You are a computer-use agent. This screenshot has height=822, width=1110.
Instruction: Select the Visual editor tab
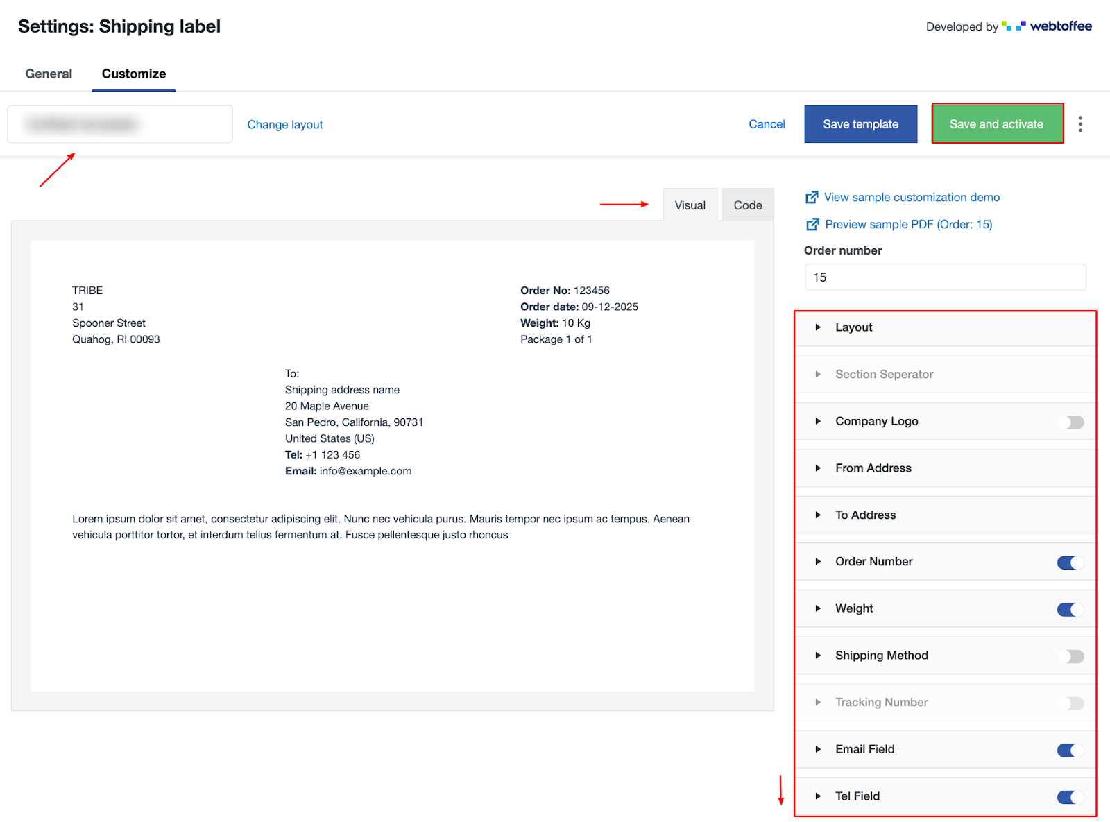click(x=690, y=205)
